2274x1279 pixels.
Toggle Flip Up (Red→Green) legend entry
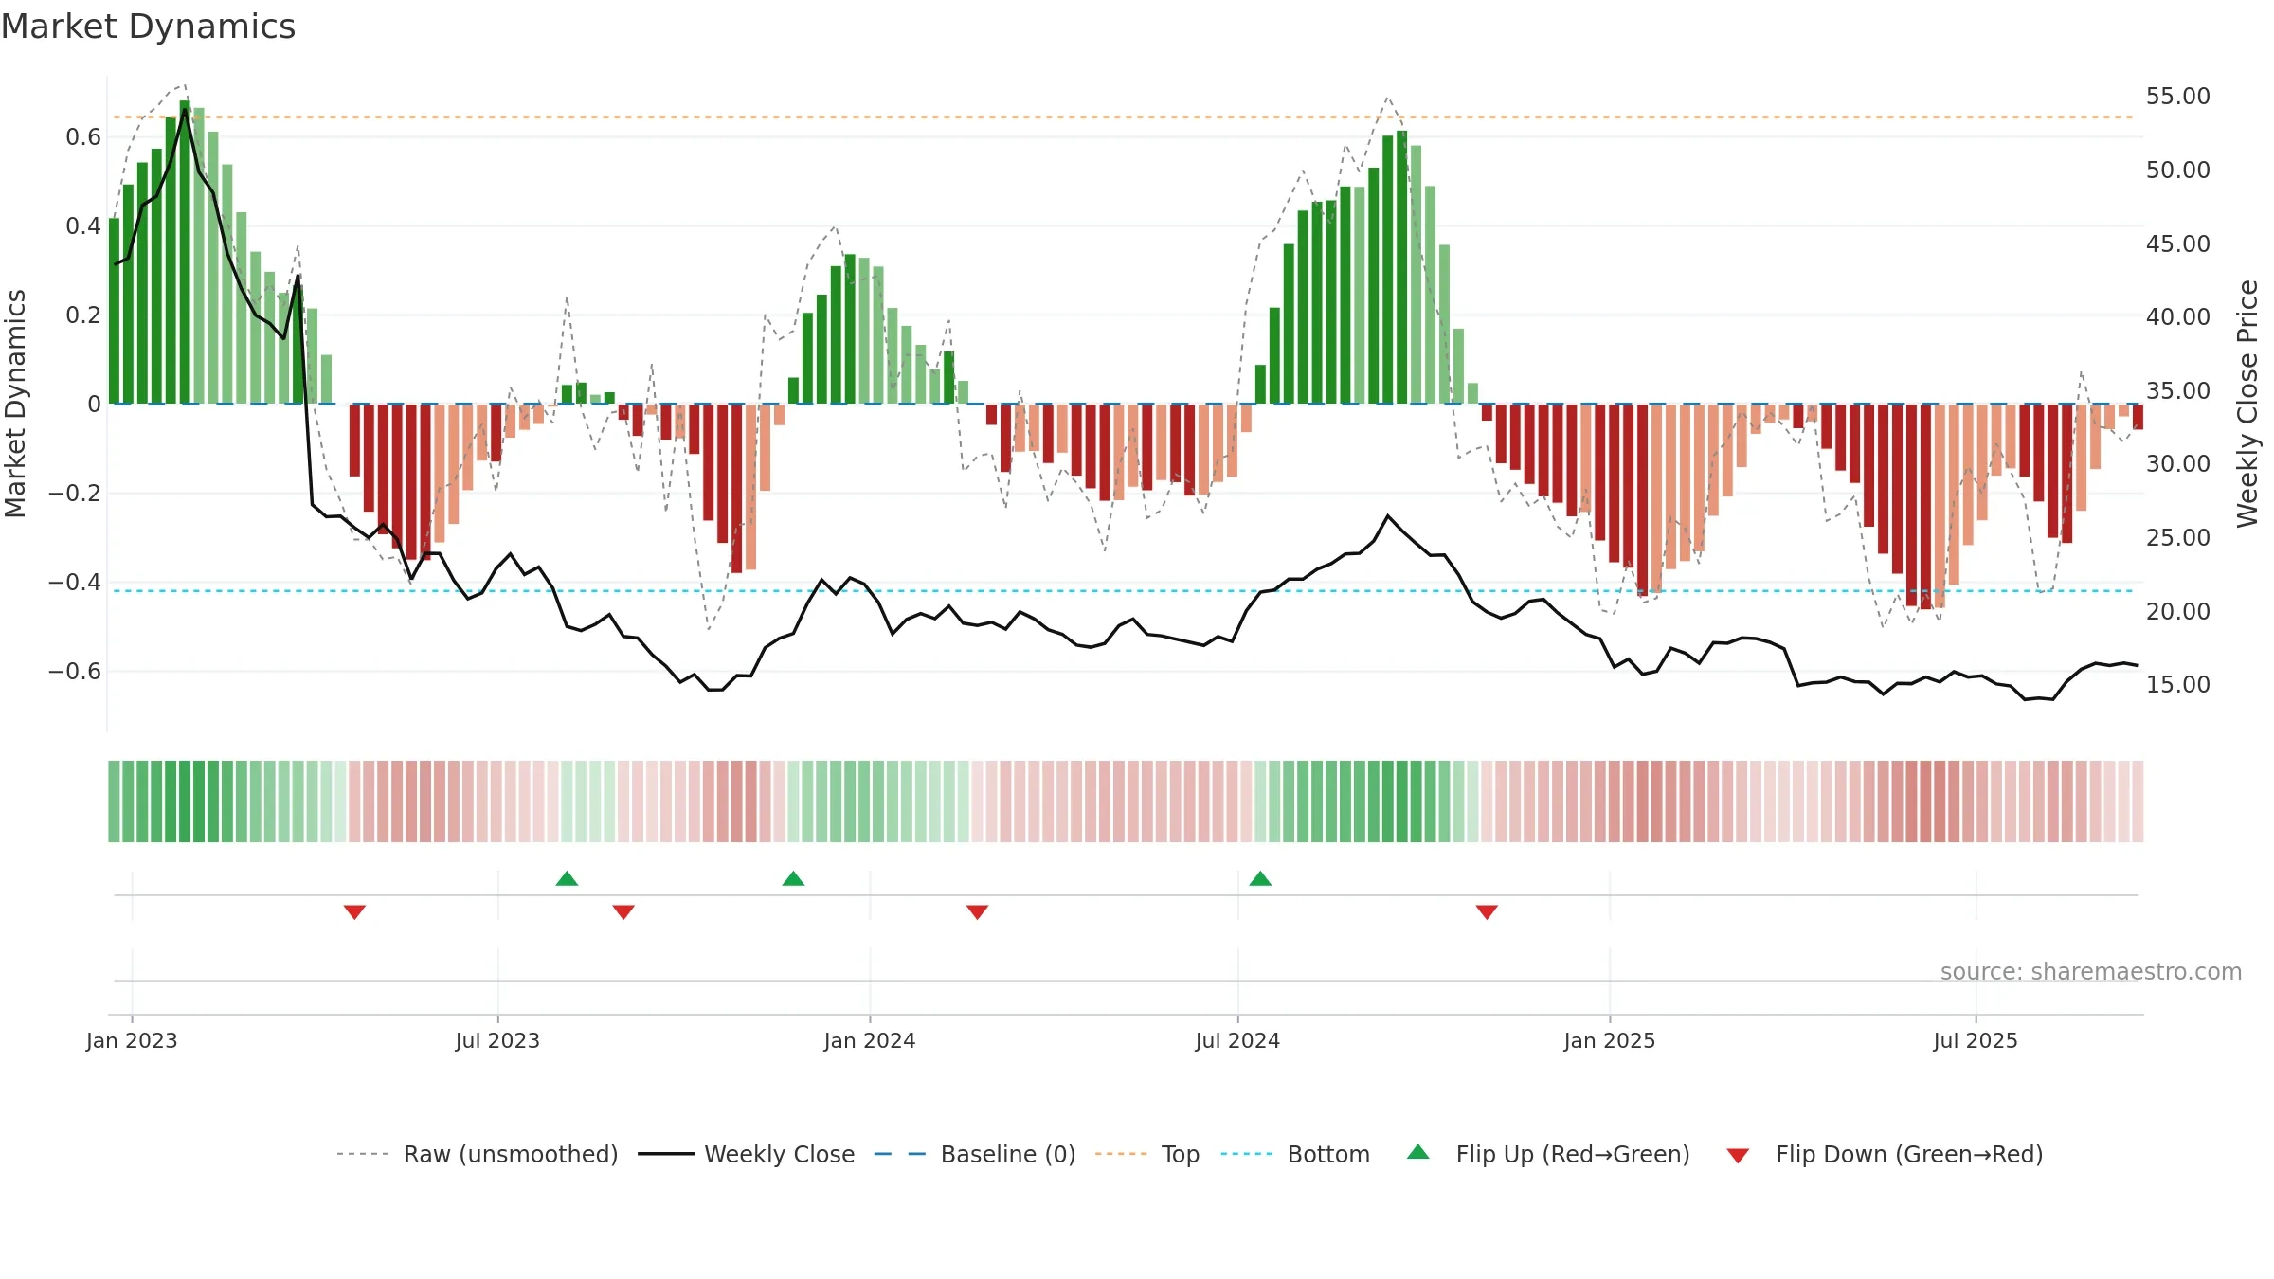click(1548, 1154)
